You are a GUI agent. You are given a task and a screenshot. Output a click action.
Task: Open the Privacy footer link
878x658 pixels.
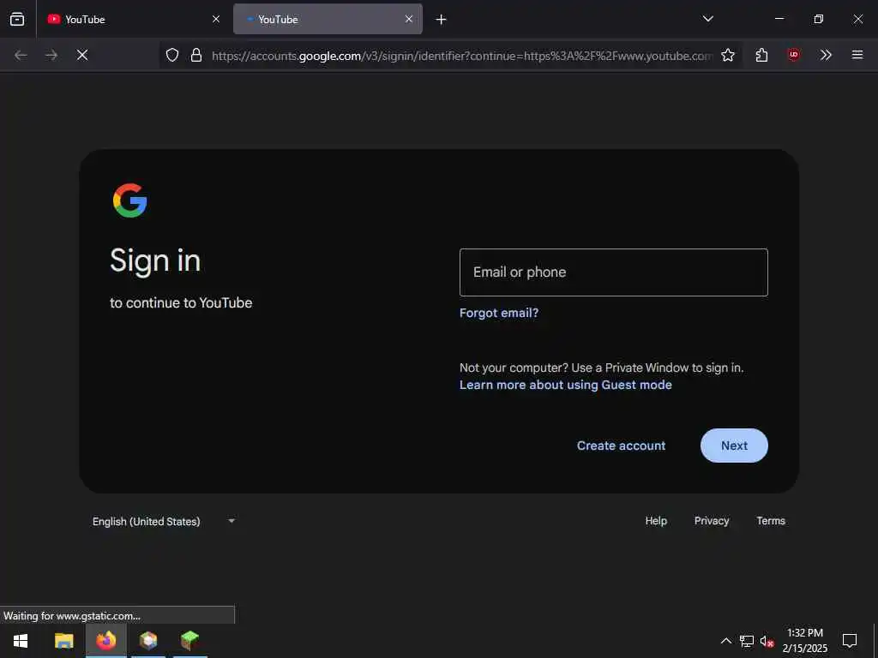(x=712, y=521)
